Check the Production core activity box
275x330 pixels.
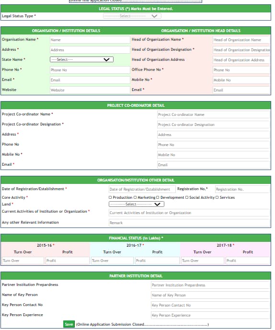tap(110, 197)
